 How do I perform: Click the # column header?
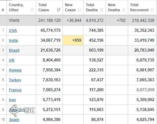(x=3, y=10)
